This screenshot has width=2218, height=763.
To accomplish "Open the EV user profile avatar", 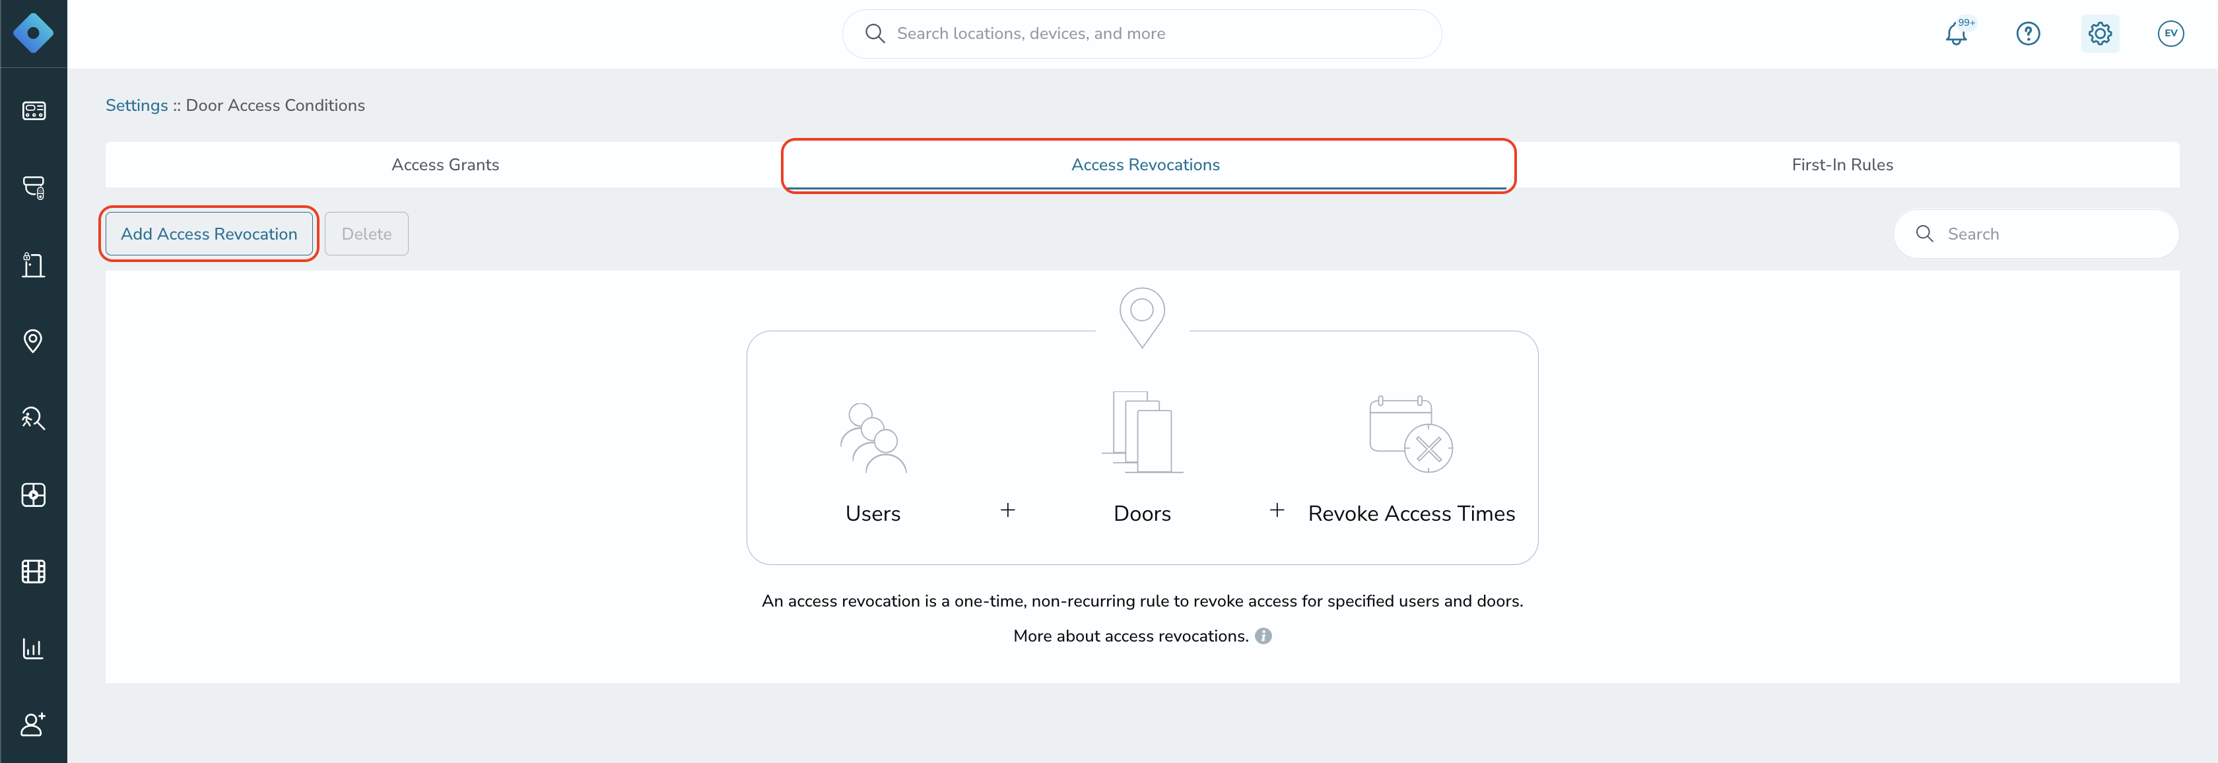I will (x=2170, y=34).
